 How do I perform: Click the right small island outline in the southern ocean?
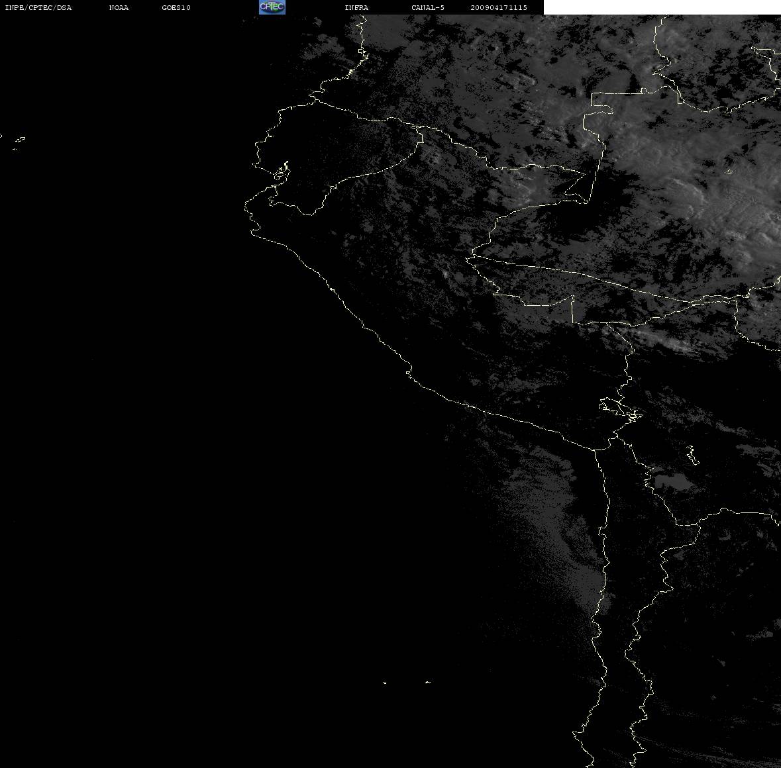tap(428, 682)
